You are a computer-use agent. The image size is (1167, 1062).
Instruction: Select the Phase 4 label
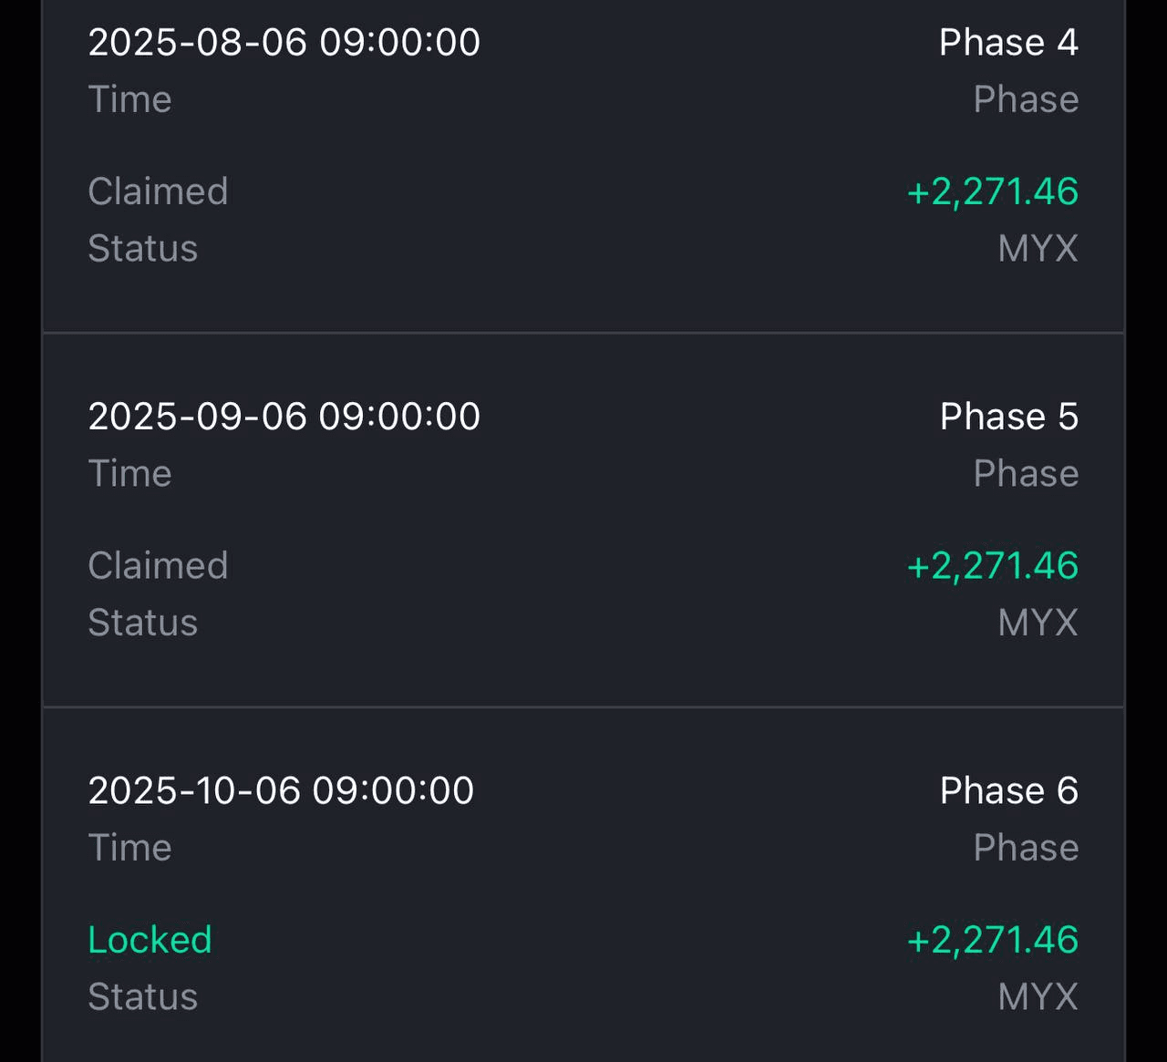1008,42
